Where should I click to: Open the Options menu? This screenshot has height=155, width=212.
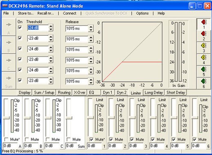pos(142,13)
